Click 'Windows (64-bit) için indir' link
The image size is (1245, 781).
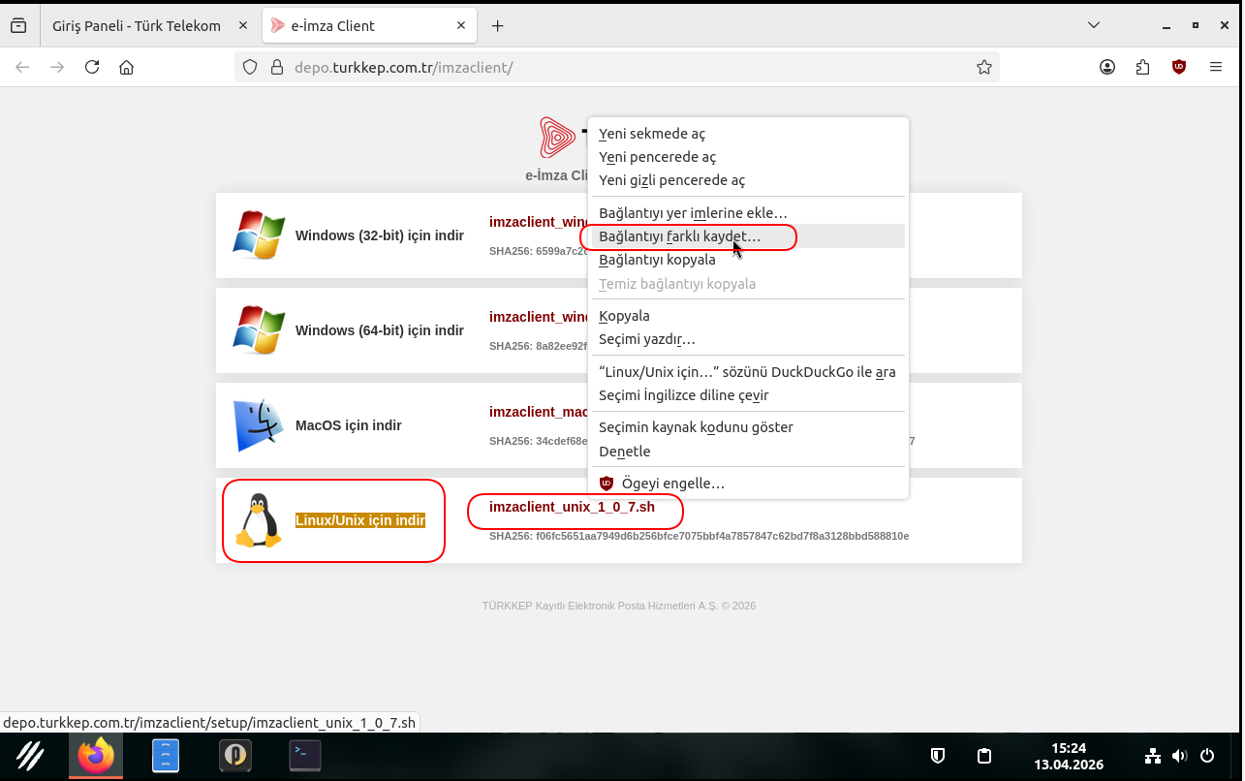click(380, 330)
